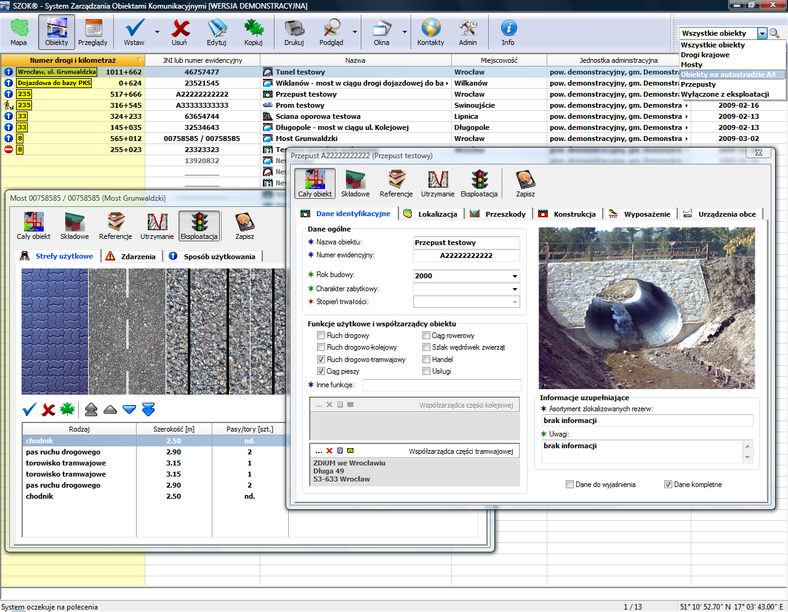Move selected zone down with blue arrow
Screen dimensions: 788x612
pyautogui.click(x=129, y=409)
